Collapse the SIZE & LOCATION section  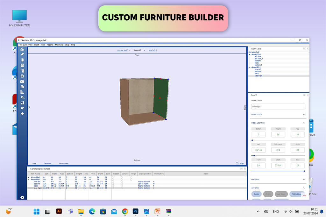point(304,123)
